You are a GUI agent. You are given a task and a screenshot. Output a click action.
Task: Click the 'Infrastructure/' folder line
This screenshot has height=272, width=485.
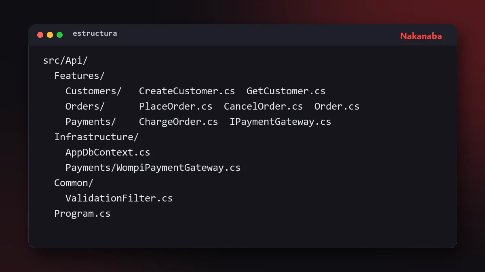pos(97,137)
